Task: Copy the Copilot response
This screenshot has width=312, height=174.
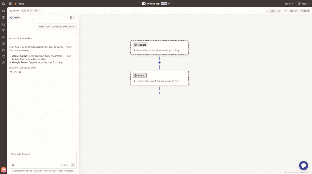Action: pyautogui.click(x=11, y=72)
